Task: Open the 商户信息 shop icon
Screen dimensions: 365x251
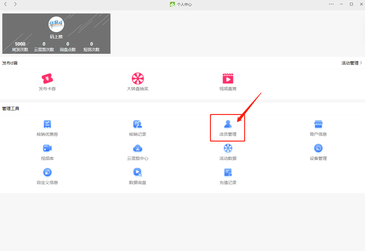Action: click(318, 124)
